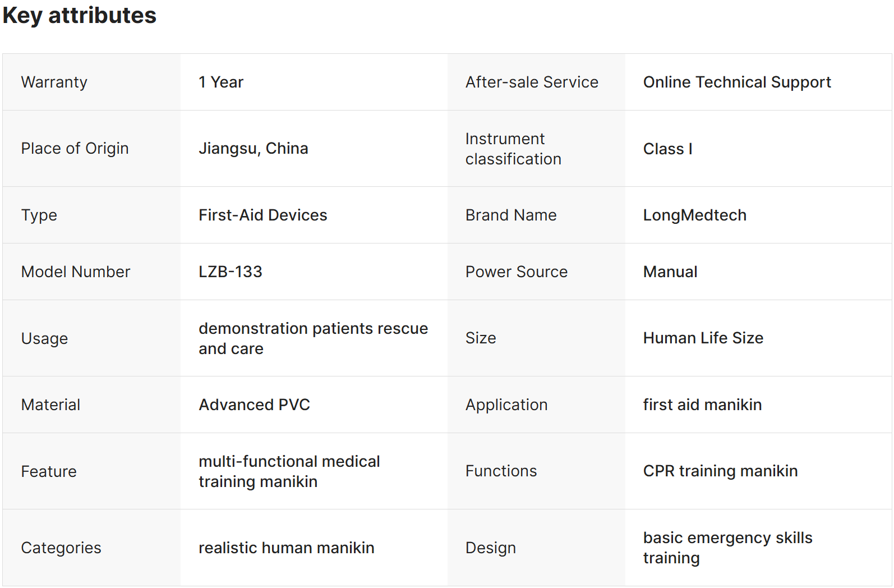Select the first aid manikin application
Screen dimensions: 894x588
click(702, 405)
